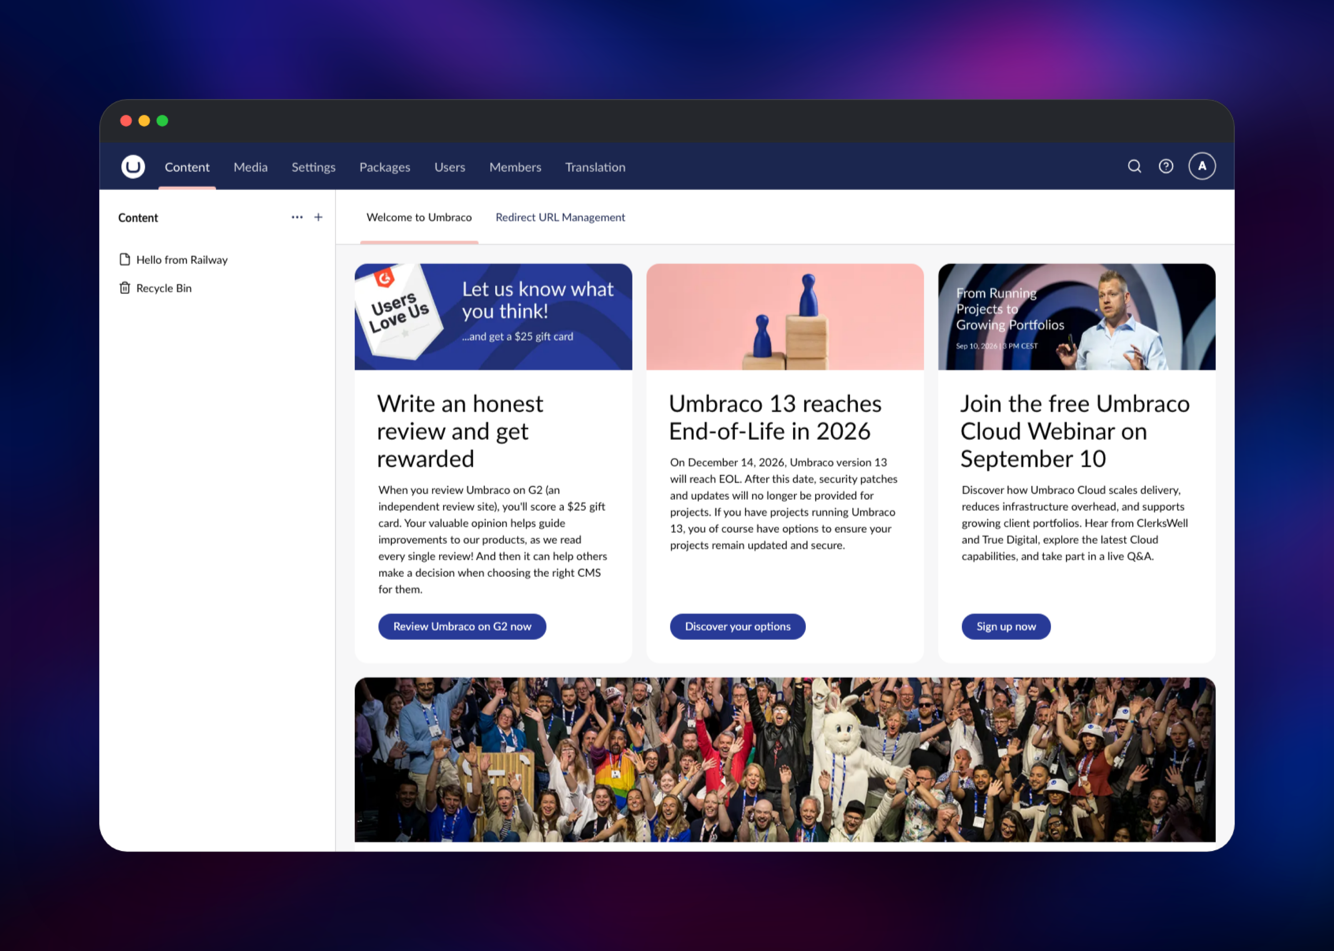Viewport: 1334px width, 951px height.
Task: Click the yellow minimize window dot
Action: coord(144,120)
